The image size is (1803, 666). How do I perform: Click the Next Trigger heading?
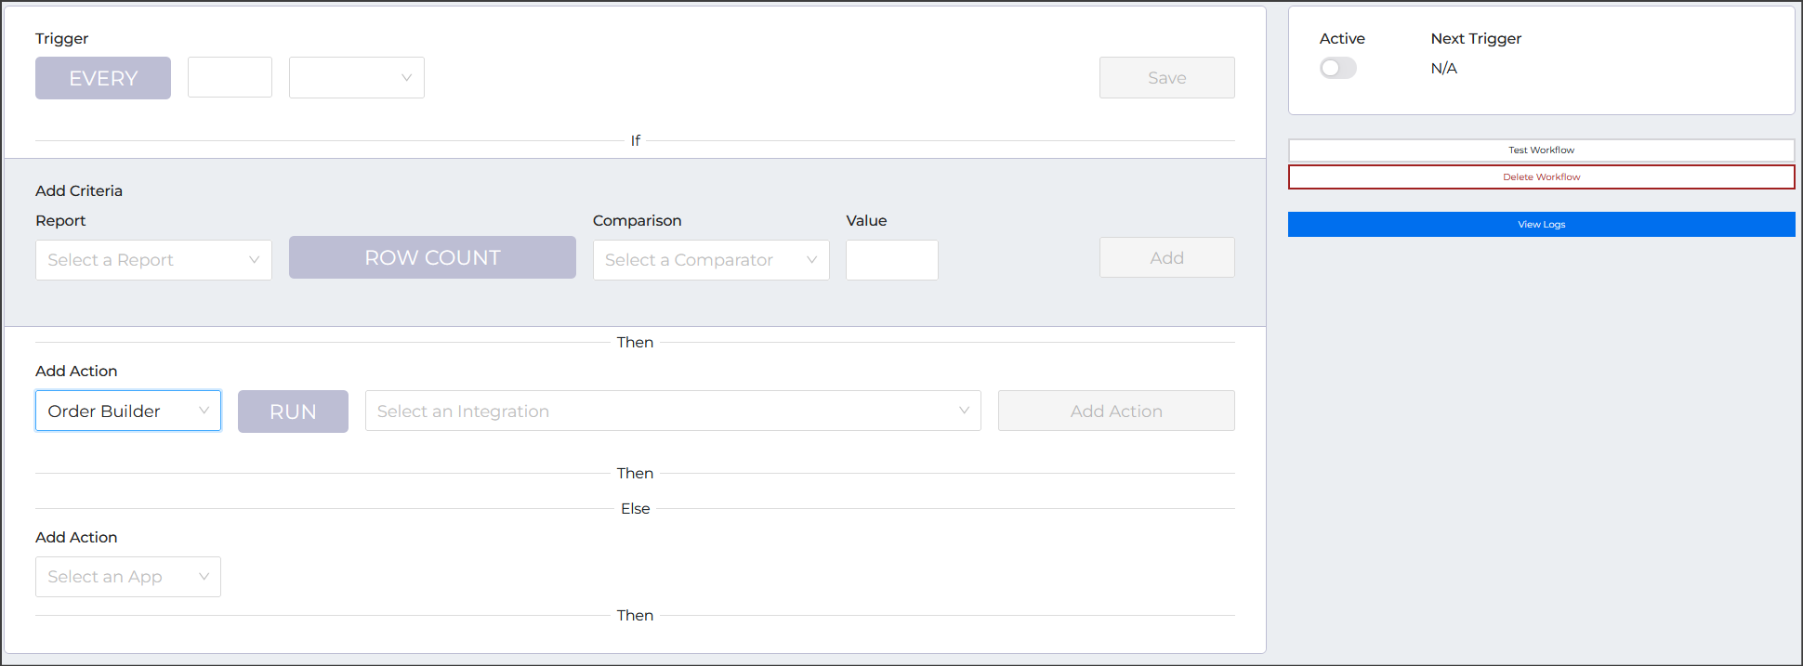[x=1476, y=38]
